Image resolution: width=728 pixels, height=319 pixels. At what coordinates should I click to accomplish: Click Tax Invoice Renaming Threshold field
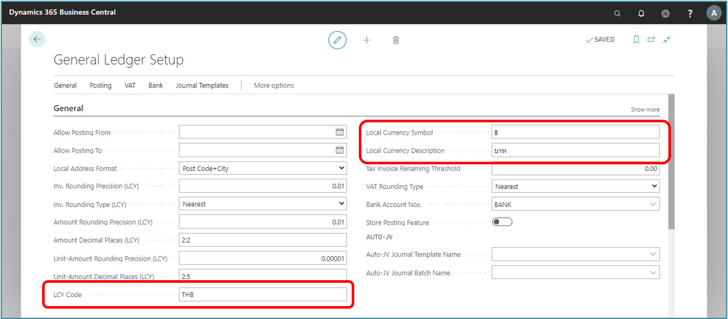click(576, 168)
